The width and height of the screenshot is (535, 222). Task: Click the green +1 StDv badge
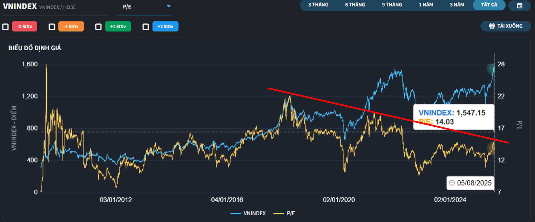coord(118,26)
